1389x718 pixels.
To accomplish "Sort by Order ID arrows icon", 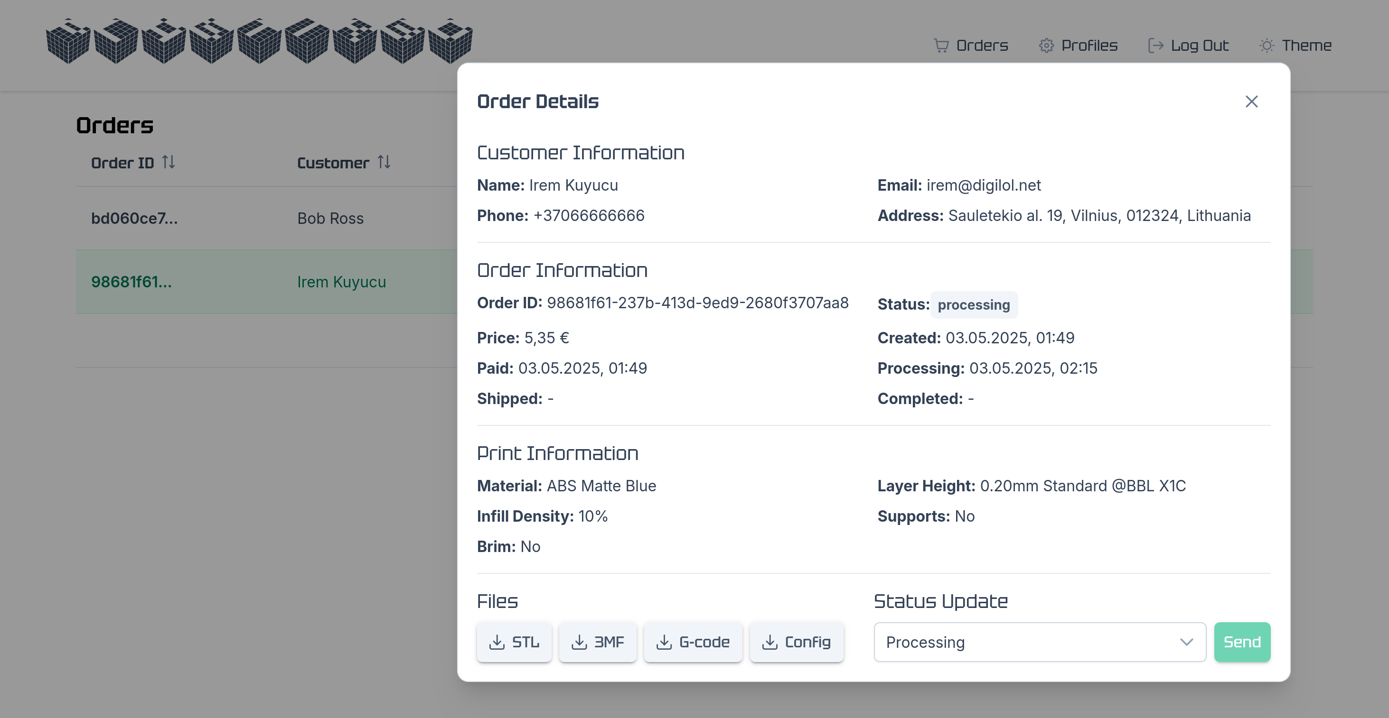I will click(x=168, y=162).
